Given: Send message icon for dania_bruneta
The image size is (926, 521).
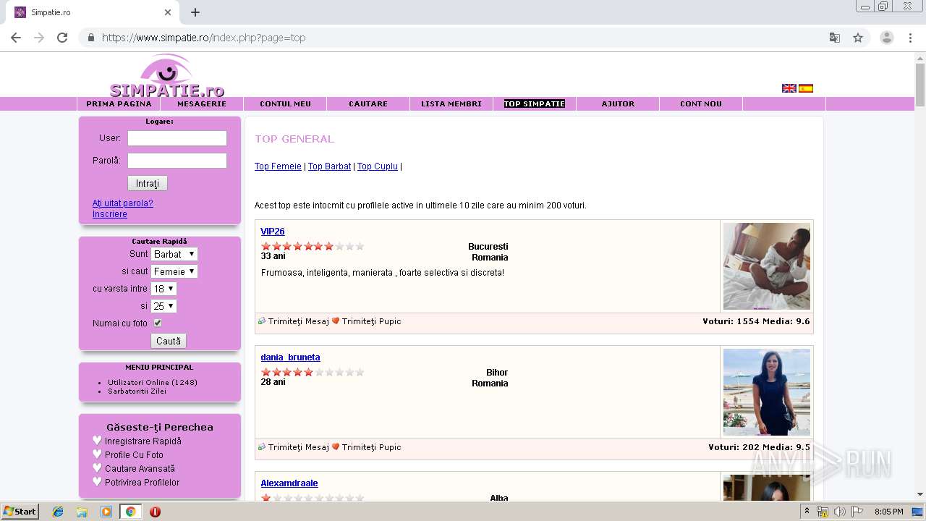Looking at the screenshot, I should click(262, 447).
